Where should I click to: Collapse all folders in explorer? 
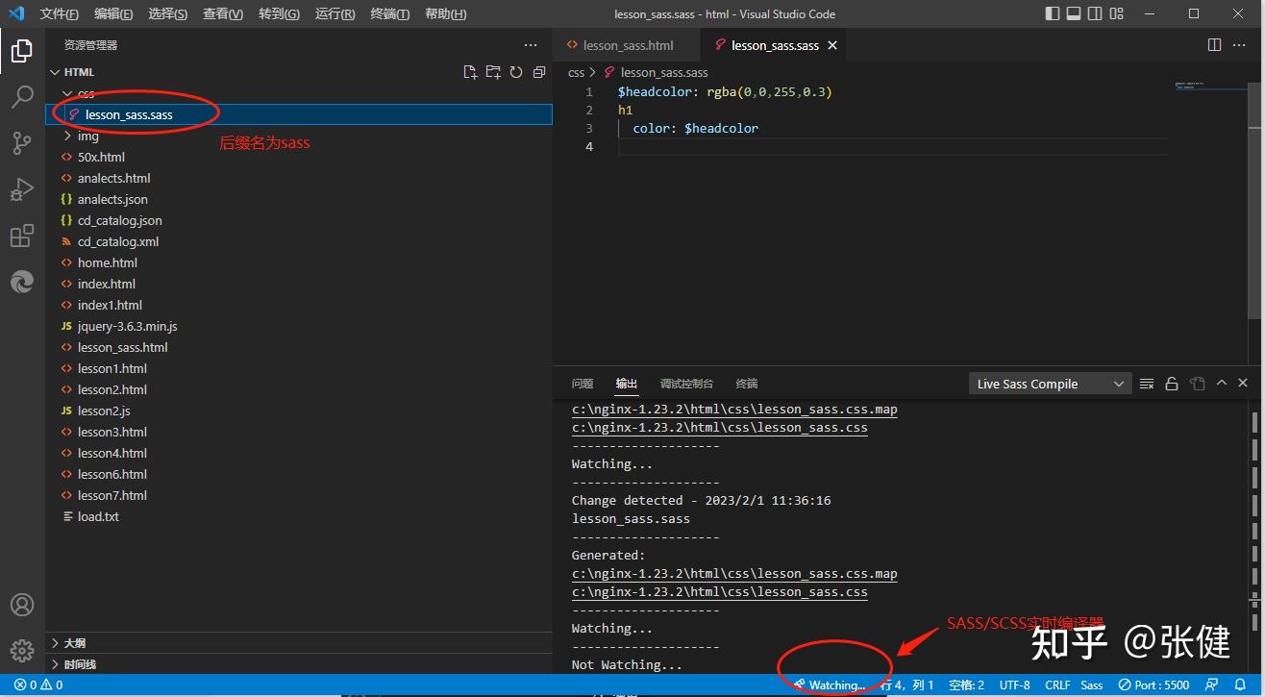point(539,72)
